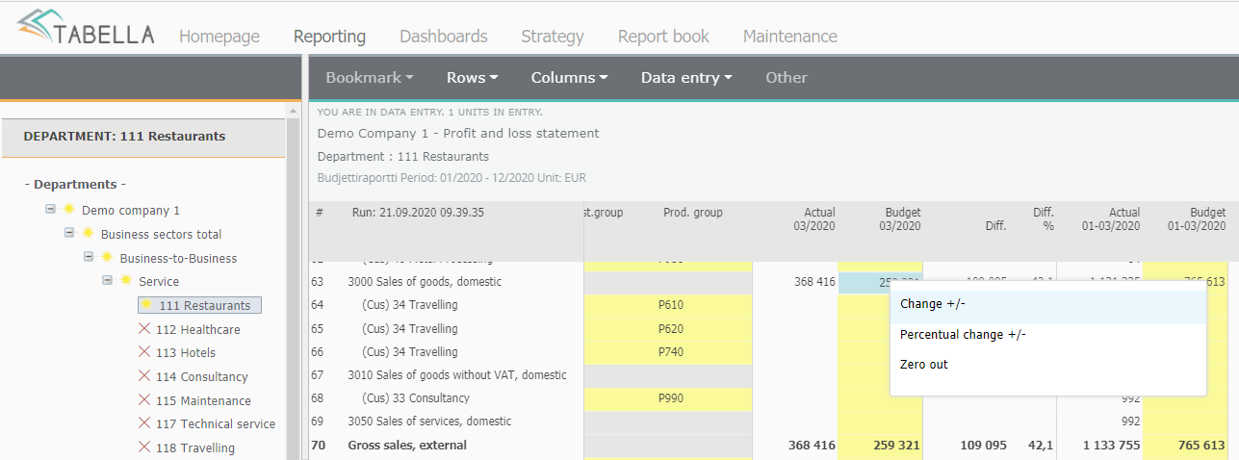
Task: Click sun icon next to Demo company 1
Action: (x=68, y=210)
